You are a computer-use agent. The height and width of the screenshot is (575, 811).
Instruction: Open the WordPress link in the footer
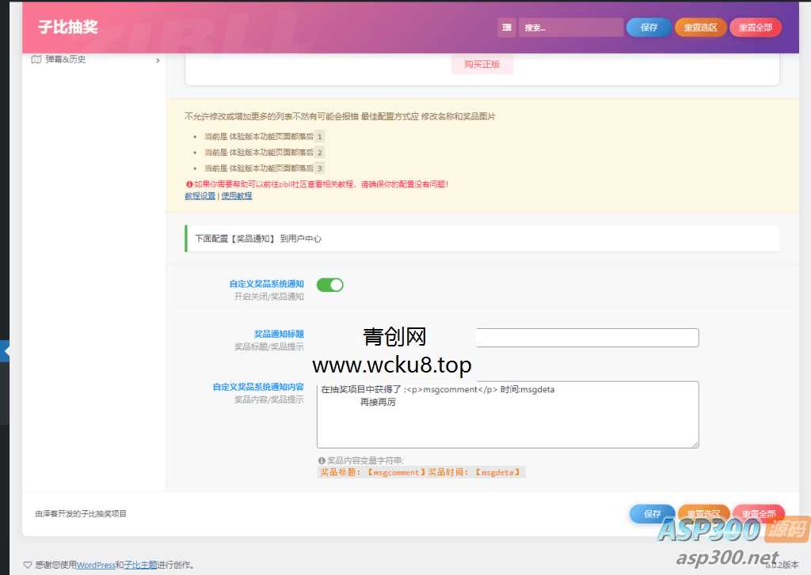point(96,564)
